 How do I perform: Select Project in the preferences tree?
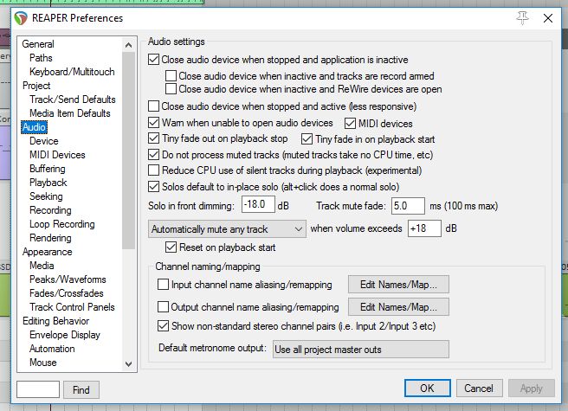pyautogui.click(x=36, y=86)
